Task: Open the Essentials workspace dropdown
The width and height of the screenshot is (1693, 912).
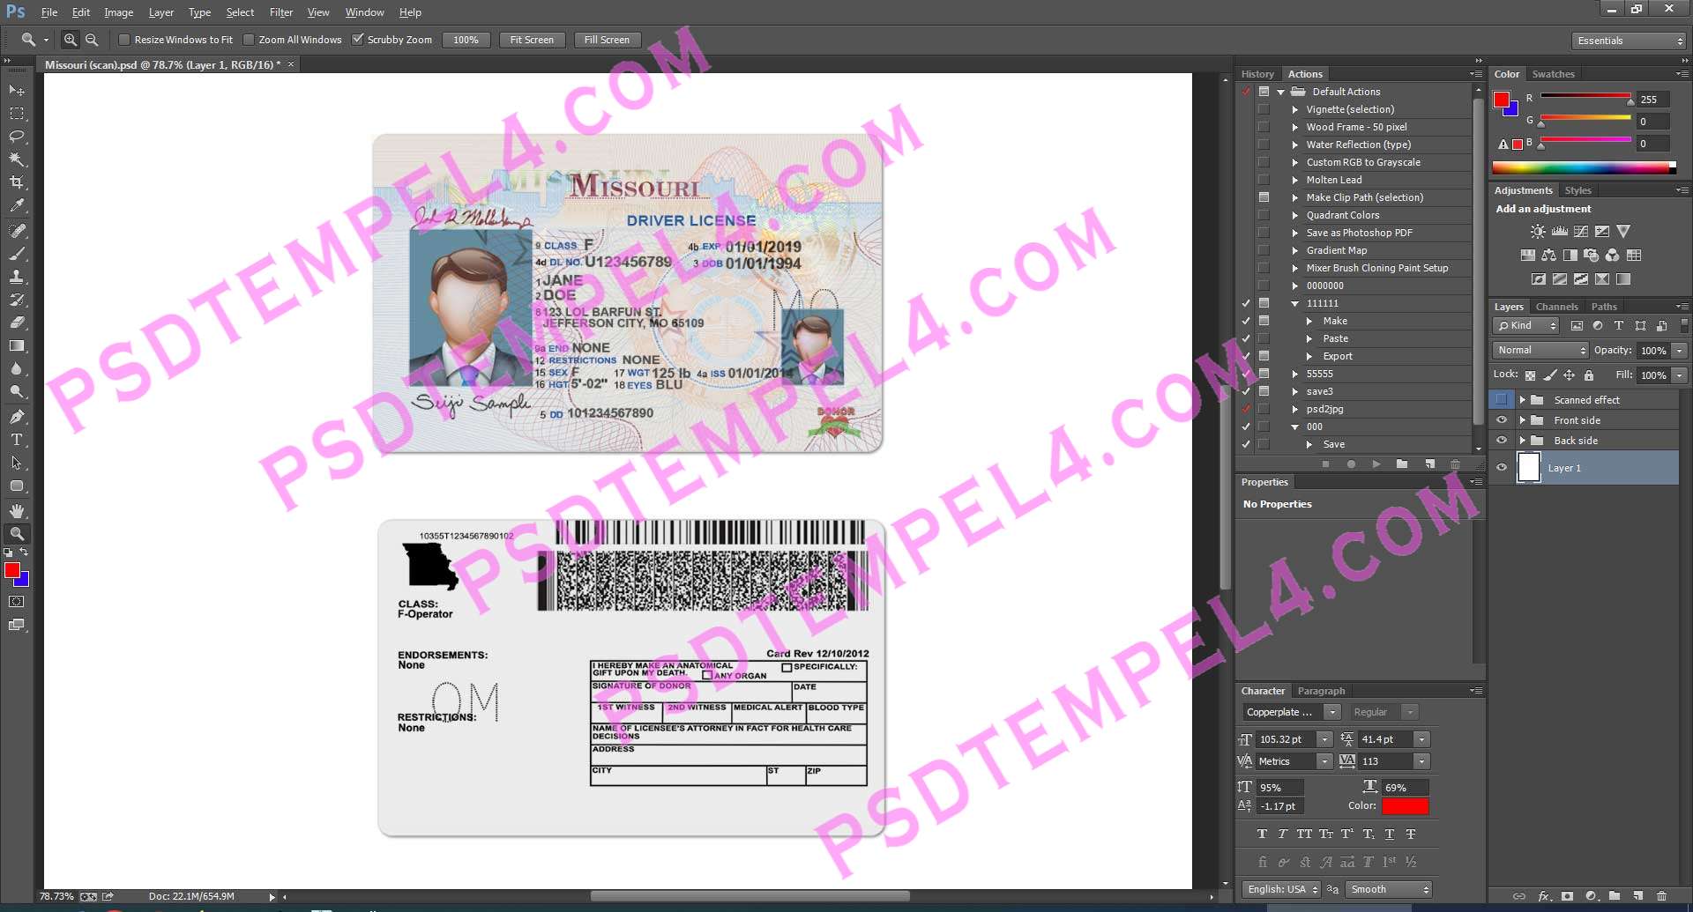Action: coord(1628,41)
